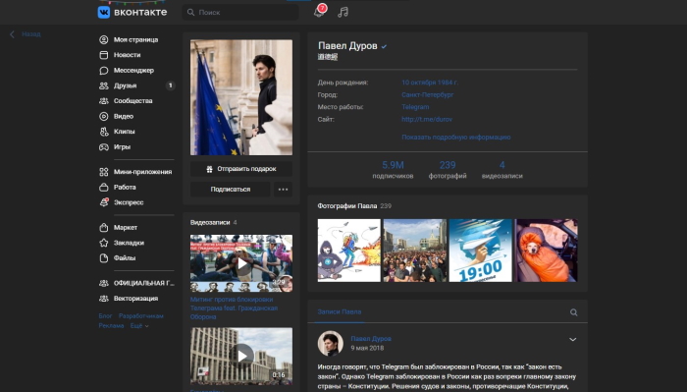Click the Векторизация group icon

point(104,299)
